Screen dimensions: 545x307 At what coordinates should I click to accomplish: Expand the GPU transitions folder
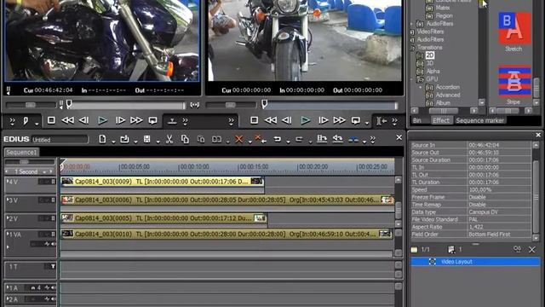click(x=412, y=79)
